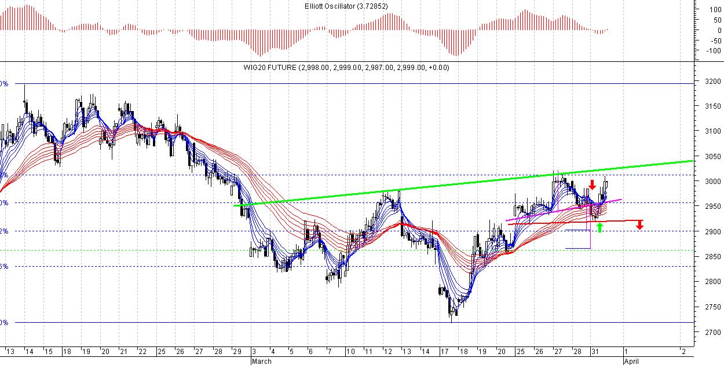
Task: Click date label 10 on time axis
Action: coord(350,351)
